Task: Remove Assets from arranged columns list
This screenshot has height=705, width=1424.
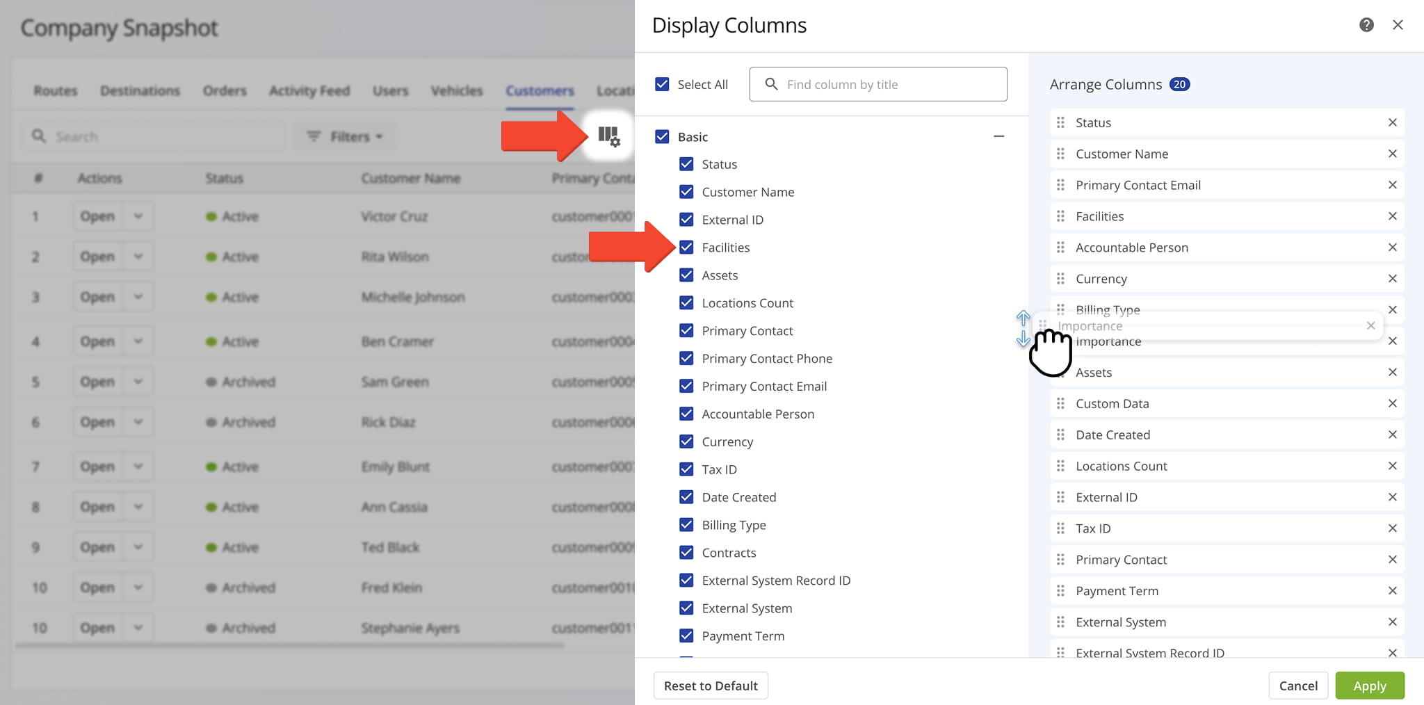Action: 1392,372
